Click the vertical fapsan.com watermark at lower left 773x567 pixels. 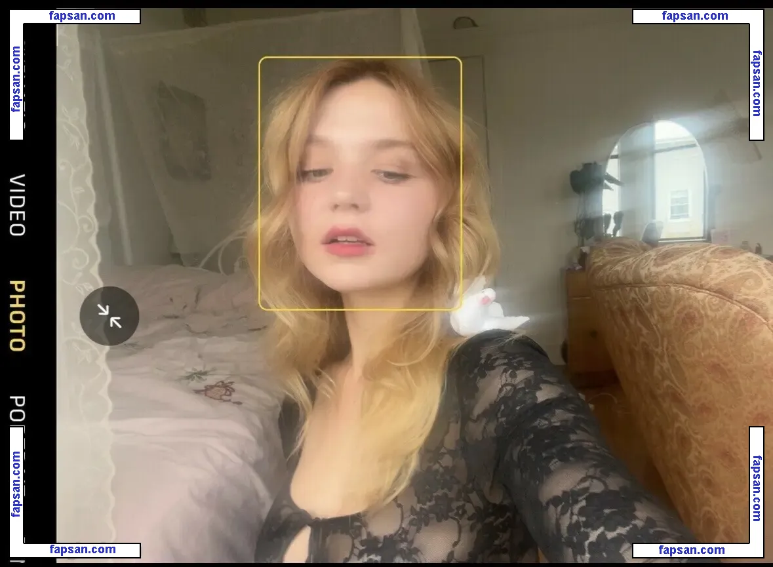click(16, 484)
